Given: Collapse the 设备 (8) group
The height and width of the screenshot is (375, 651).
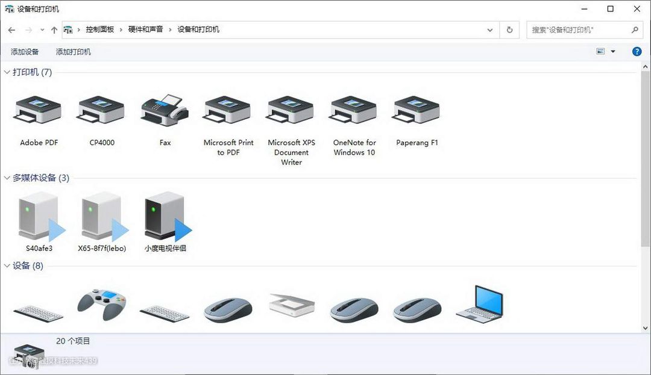Looking at the screenshot, I should pos(7,266).
